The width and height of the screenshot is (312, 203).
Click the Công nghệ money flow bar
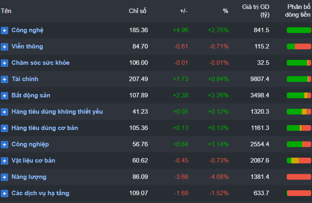299,30
